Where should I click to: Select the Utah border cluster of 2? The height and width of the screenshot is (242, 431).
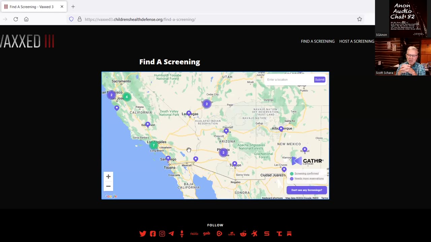click(x=207, y=104)
